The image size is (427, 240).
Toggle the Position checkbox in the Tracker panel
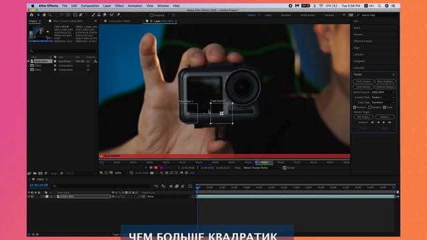coord(355,107)
